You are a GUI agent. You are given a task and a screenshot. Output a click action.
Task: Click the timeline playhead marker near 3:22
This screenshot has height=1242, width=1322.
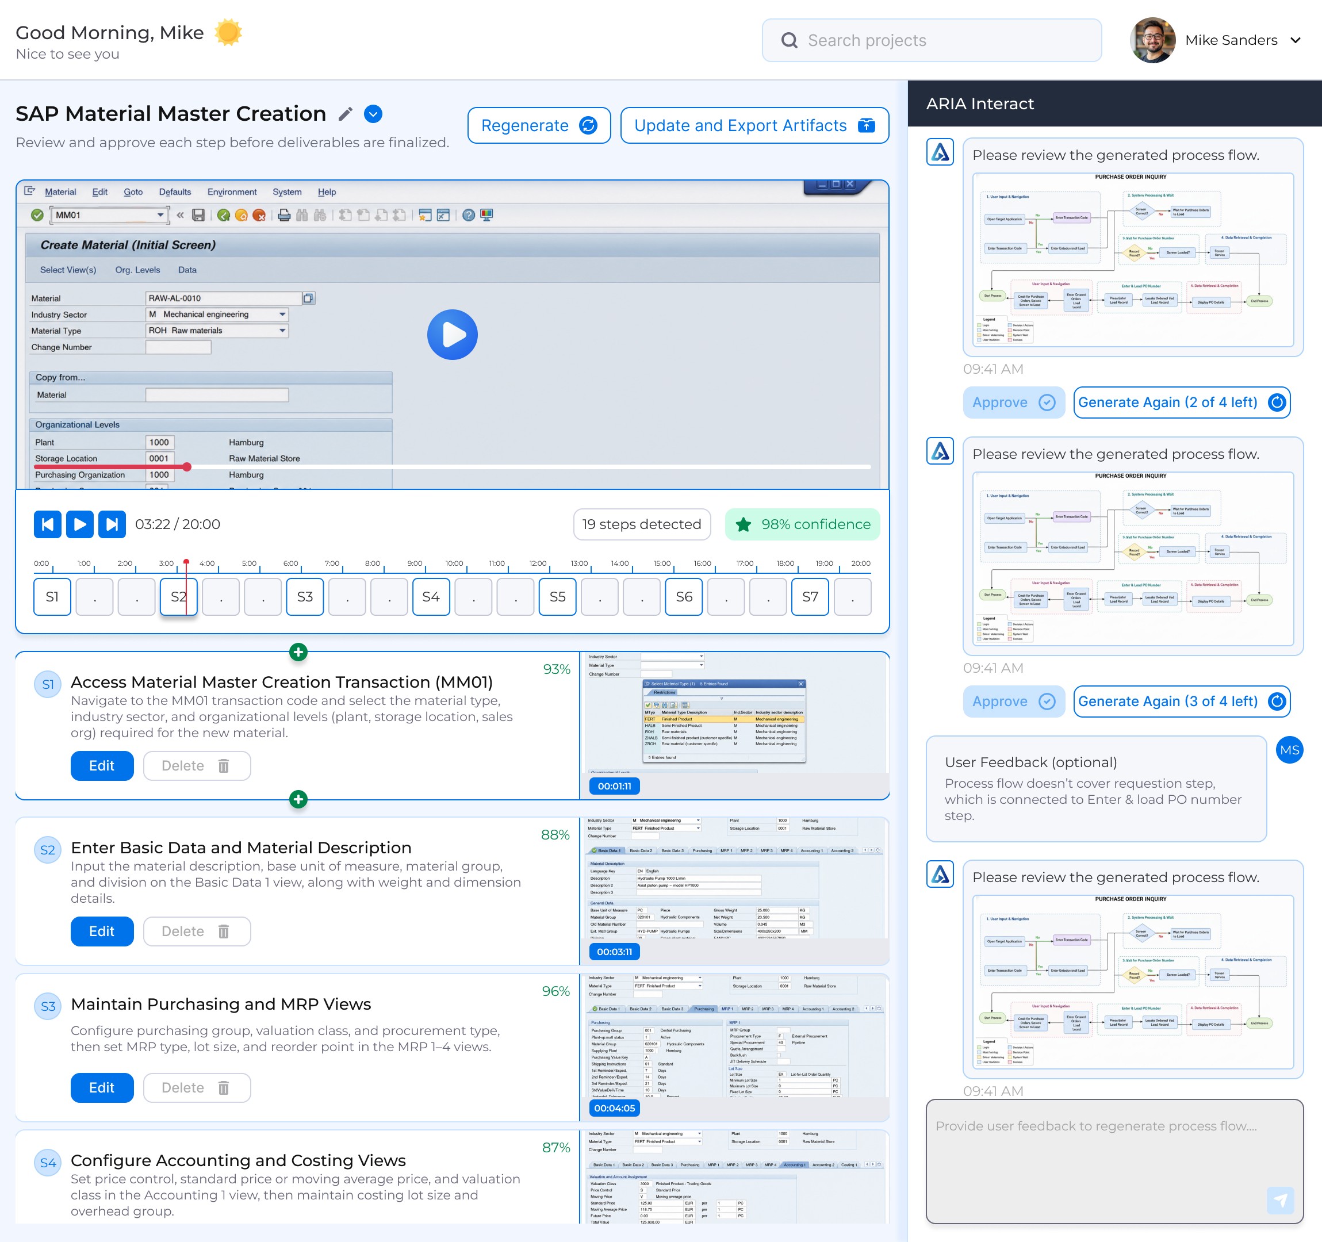(186, 562)
